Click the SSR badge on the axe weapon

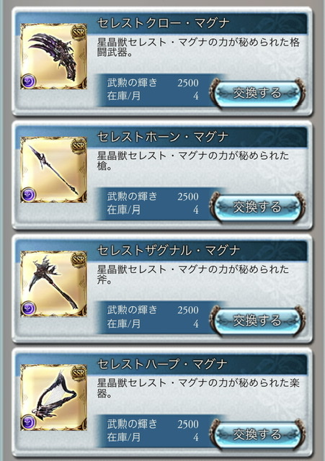pyautogui.click(x=79, y=259)
